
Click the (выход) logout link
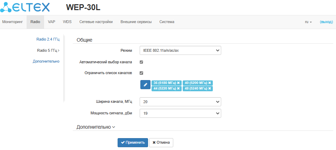(x=326, y=22)
